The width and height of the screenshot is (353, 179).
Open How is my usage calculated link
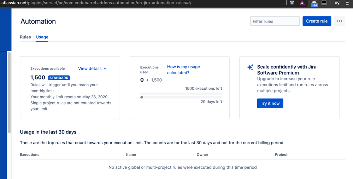click(183, 70)
